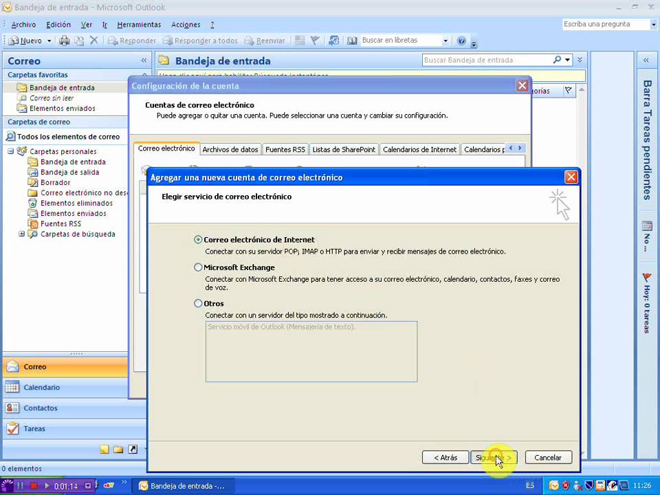The height and width of the screenshot is (495, 660).
Task: Click the Notes icon at pane bottom
Action: (x=104, y=450)
